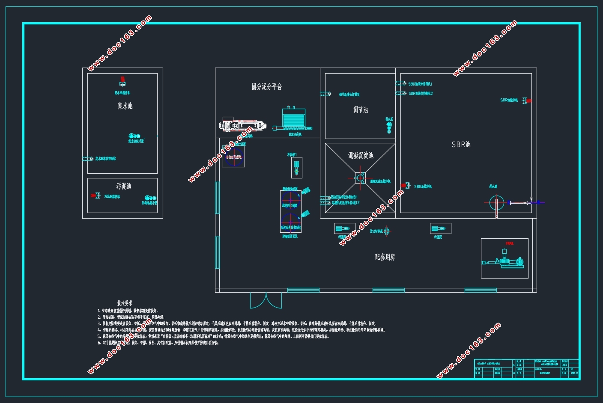Click the 调节池 level controller symbol
The width and height of the screenshot is (603, 403).
tap(326, 94)
